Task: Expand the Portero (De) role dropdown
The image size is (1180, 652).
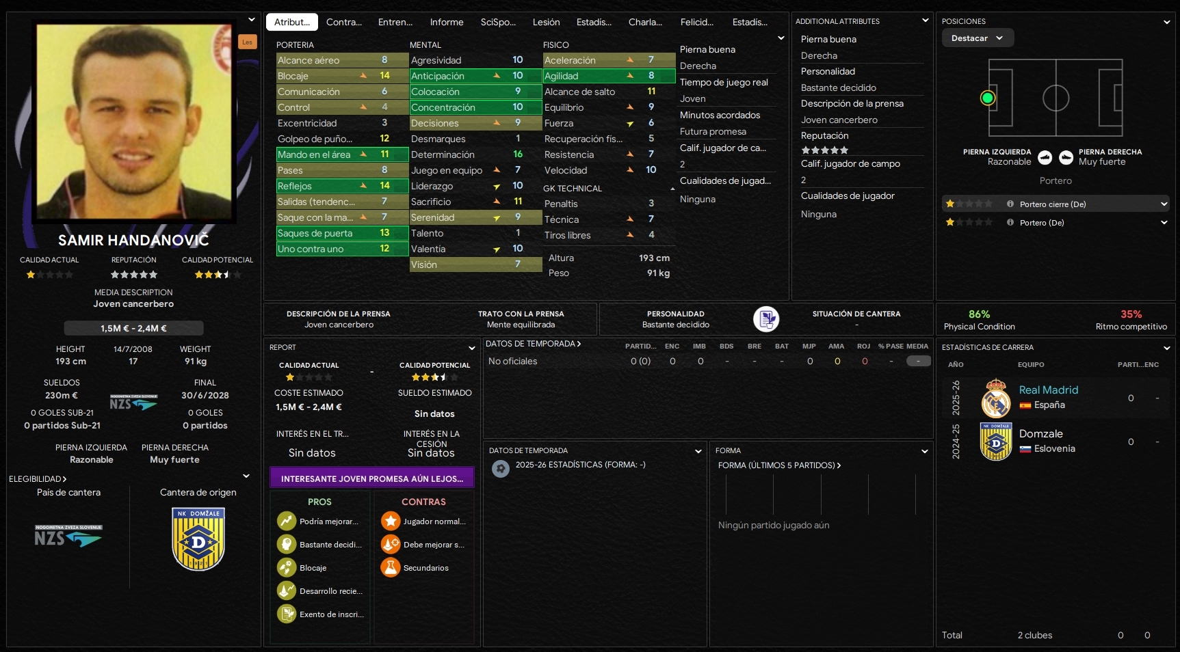Action: [1164, 223]
